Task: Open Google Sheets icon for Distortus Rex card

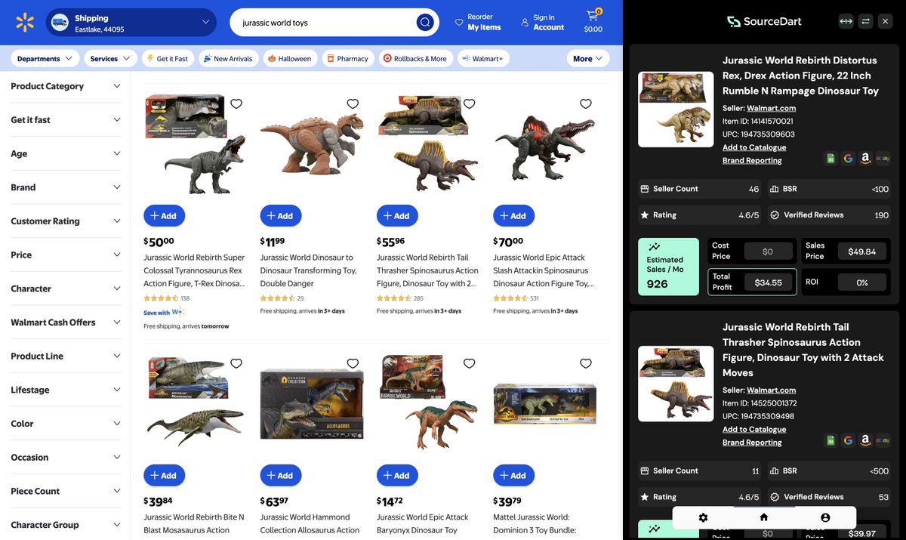Action: click(x=830, y=159)
